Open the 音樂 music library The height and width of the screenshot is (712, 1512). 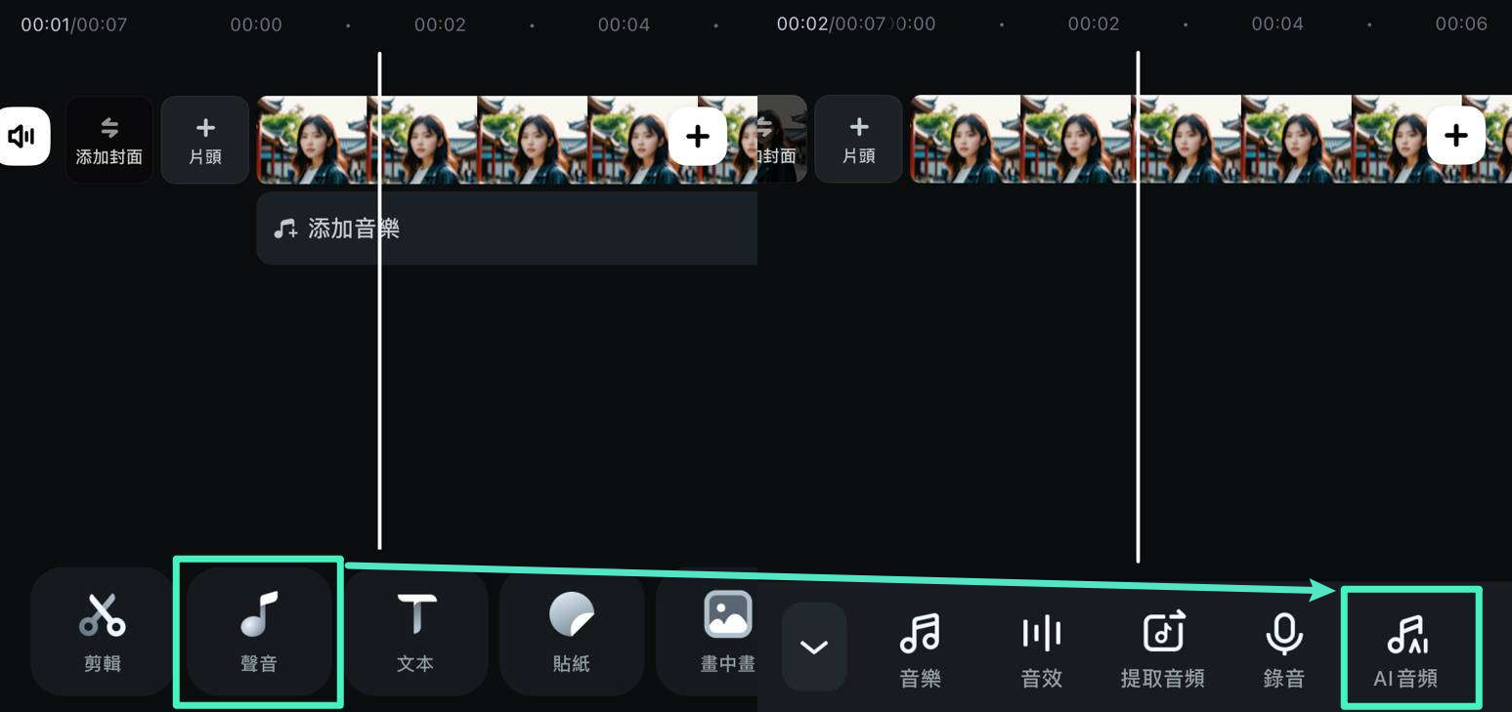[920, 649]
